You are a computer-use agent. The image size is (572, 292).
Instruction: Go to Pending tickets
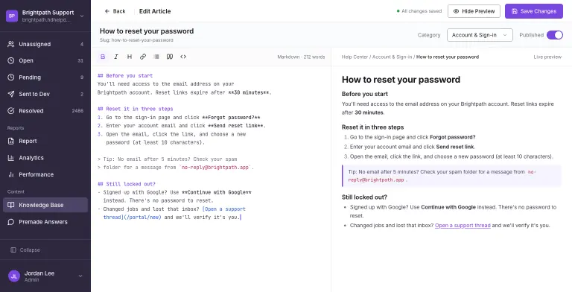[x=45, y=77]
